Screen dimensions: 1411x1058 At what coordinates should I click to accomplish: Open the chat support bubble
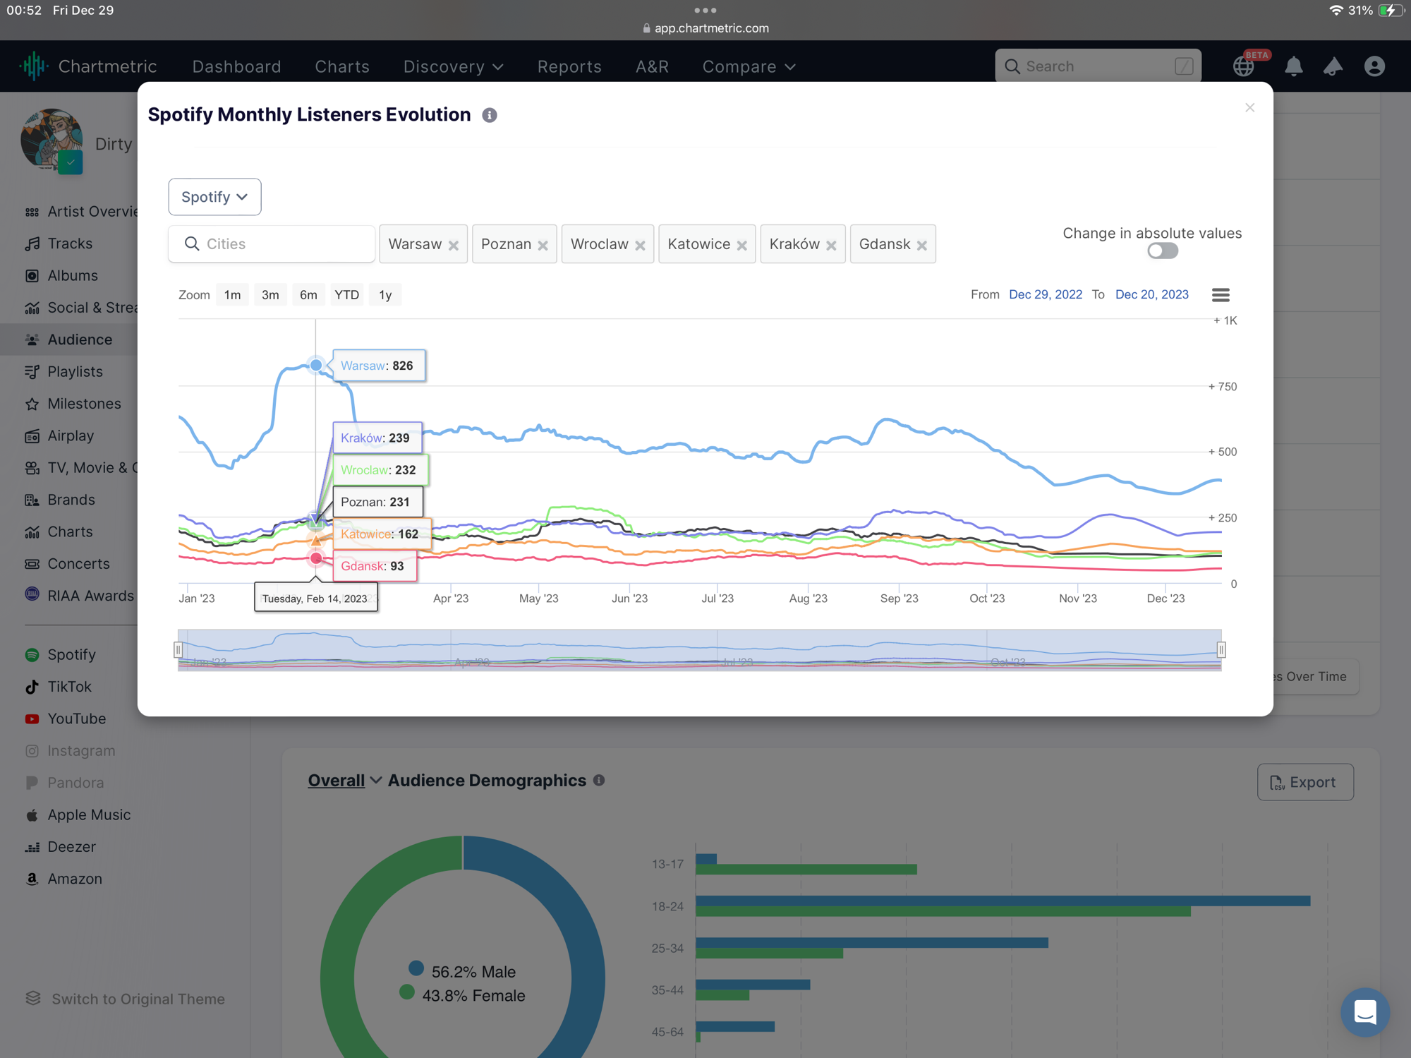coord(1364,1011)
